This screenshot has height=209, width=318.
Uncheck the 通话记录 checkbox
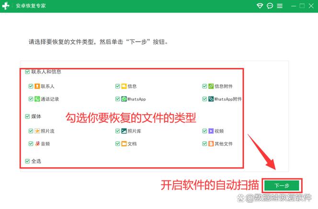(x=31, y=99)
